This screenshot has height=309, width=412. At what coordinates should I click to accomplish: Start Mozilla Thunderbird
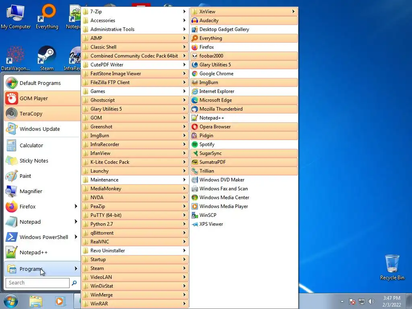pyautogui.click(x=244, y=109)
